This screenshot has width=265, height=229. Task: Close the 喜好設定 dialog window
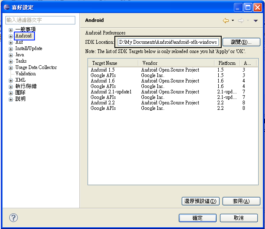(257, 8)
